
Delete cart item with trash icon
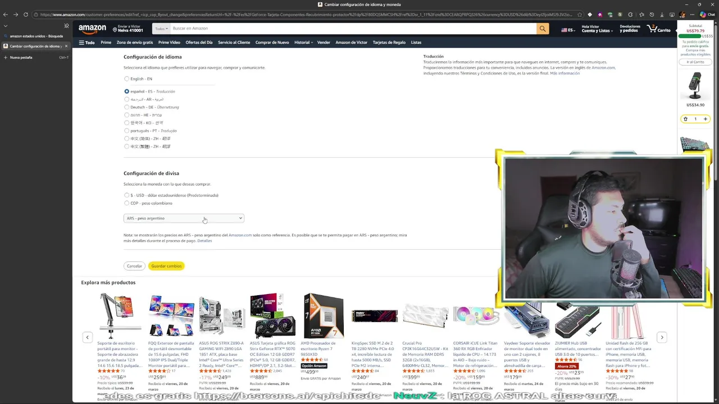[x=685, y=119]
